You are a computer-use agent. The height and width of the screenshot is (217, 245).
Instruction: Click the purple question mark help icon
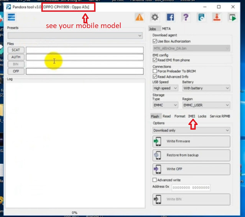coord(186,17)
